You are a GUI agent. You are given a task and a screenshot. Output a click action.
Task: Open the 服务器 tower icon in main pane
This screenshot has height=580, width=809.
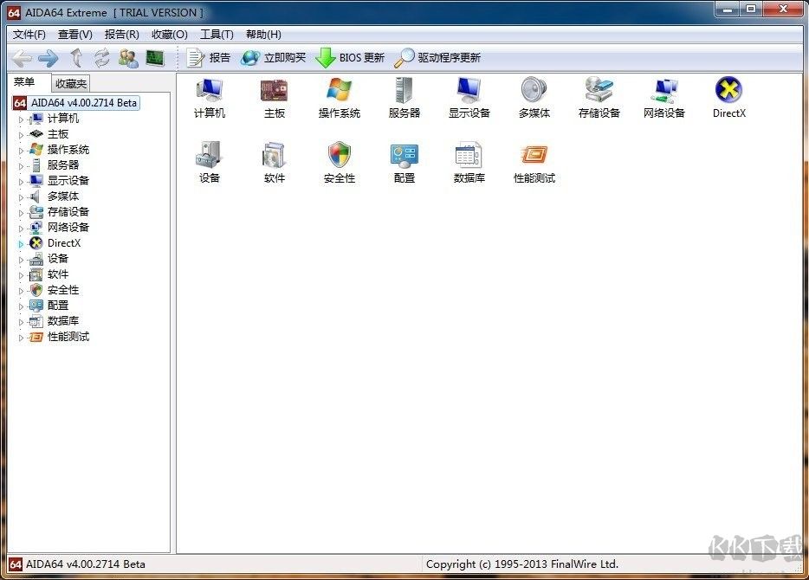point(404,90)
